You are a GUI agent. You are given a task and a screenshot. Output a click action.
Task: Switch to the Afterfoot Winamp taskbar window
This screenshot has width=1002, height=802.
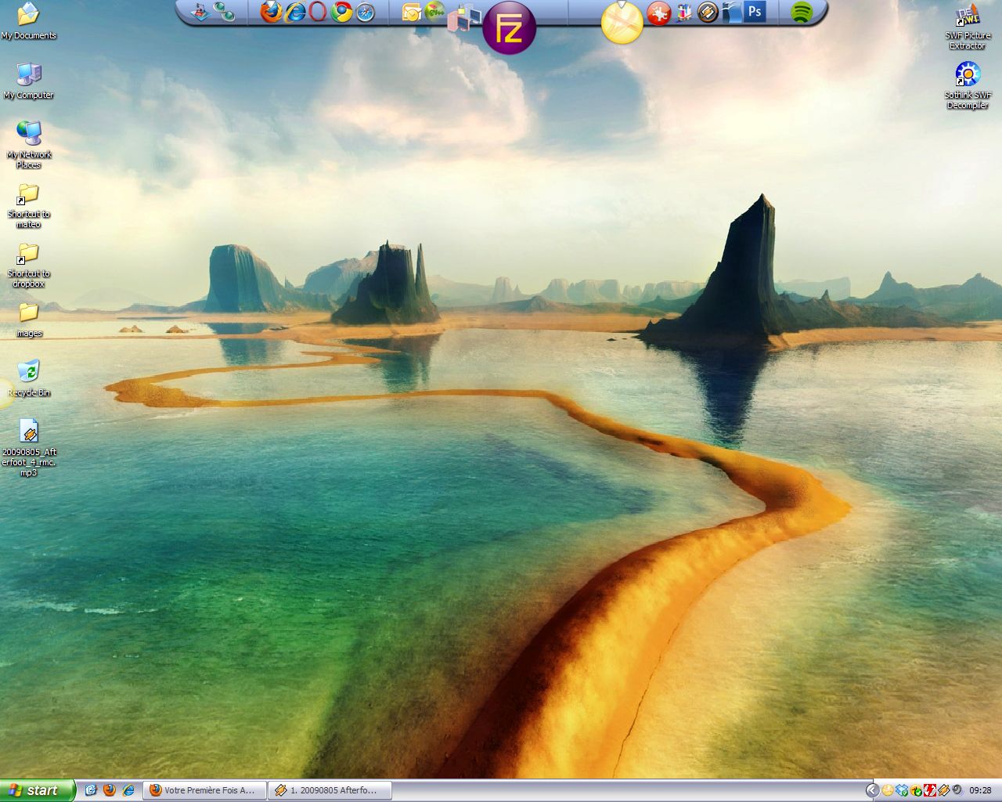pos(330,790)
